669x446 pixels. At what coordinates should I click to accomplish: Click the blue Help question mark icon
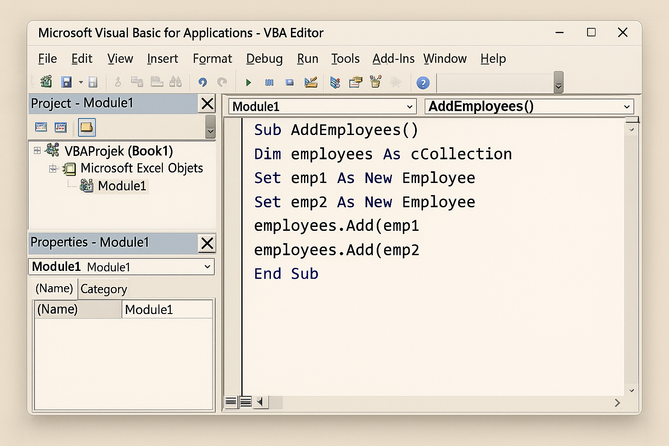tap(423, 83)
